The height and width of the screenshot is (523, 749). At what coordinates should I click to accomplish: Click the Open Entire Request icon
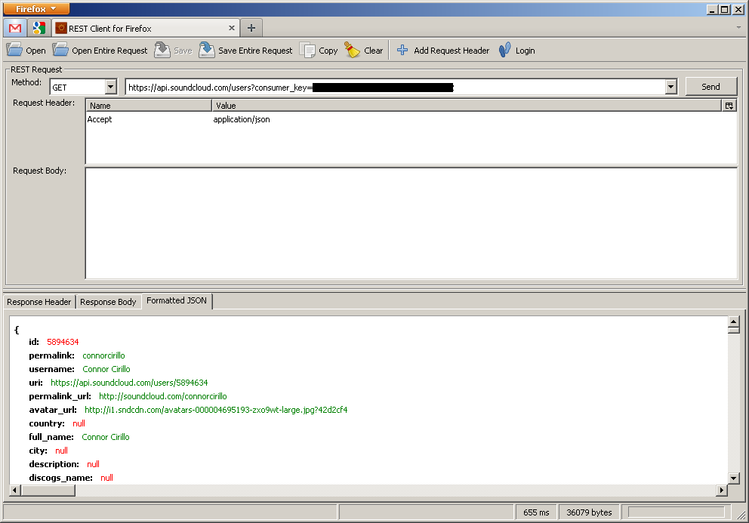click(x=60, y=51)
